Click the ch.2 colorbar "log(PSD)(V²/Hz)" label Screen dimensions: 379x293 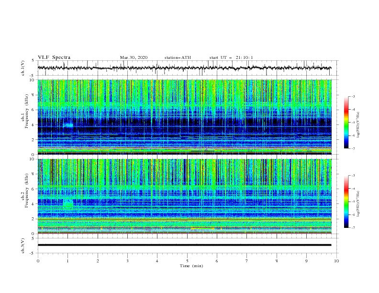[358, 203]
